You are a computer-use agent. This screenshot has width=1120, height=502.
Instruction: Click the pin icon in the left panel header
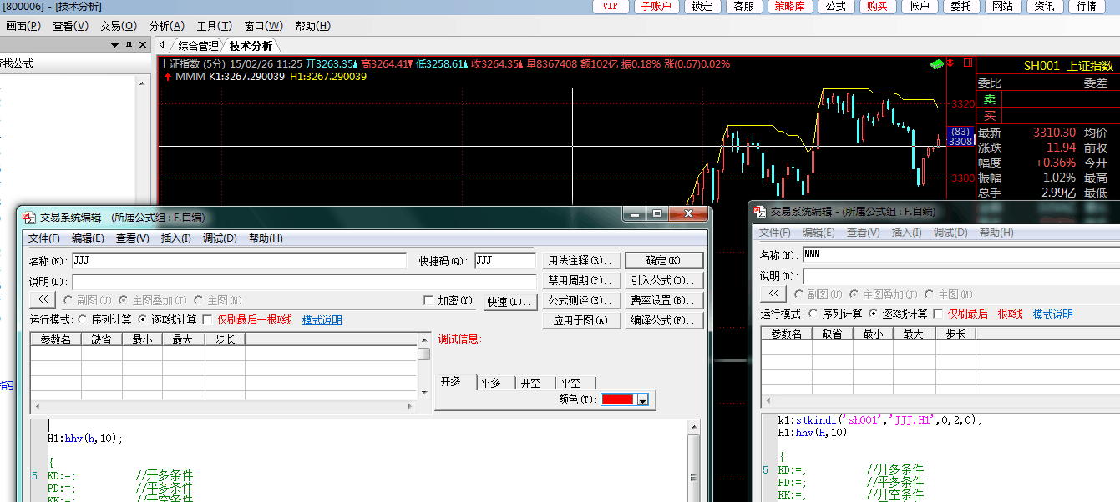coord(129,45)
